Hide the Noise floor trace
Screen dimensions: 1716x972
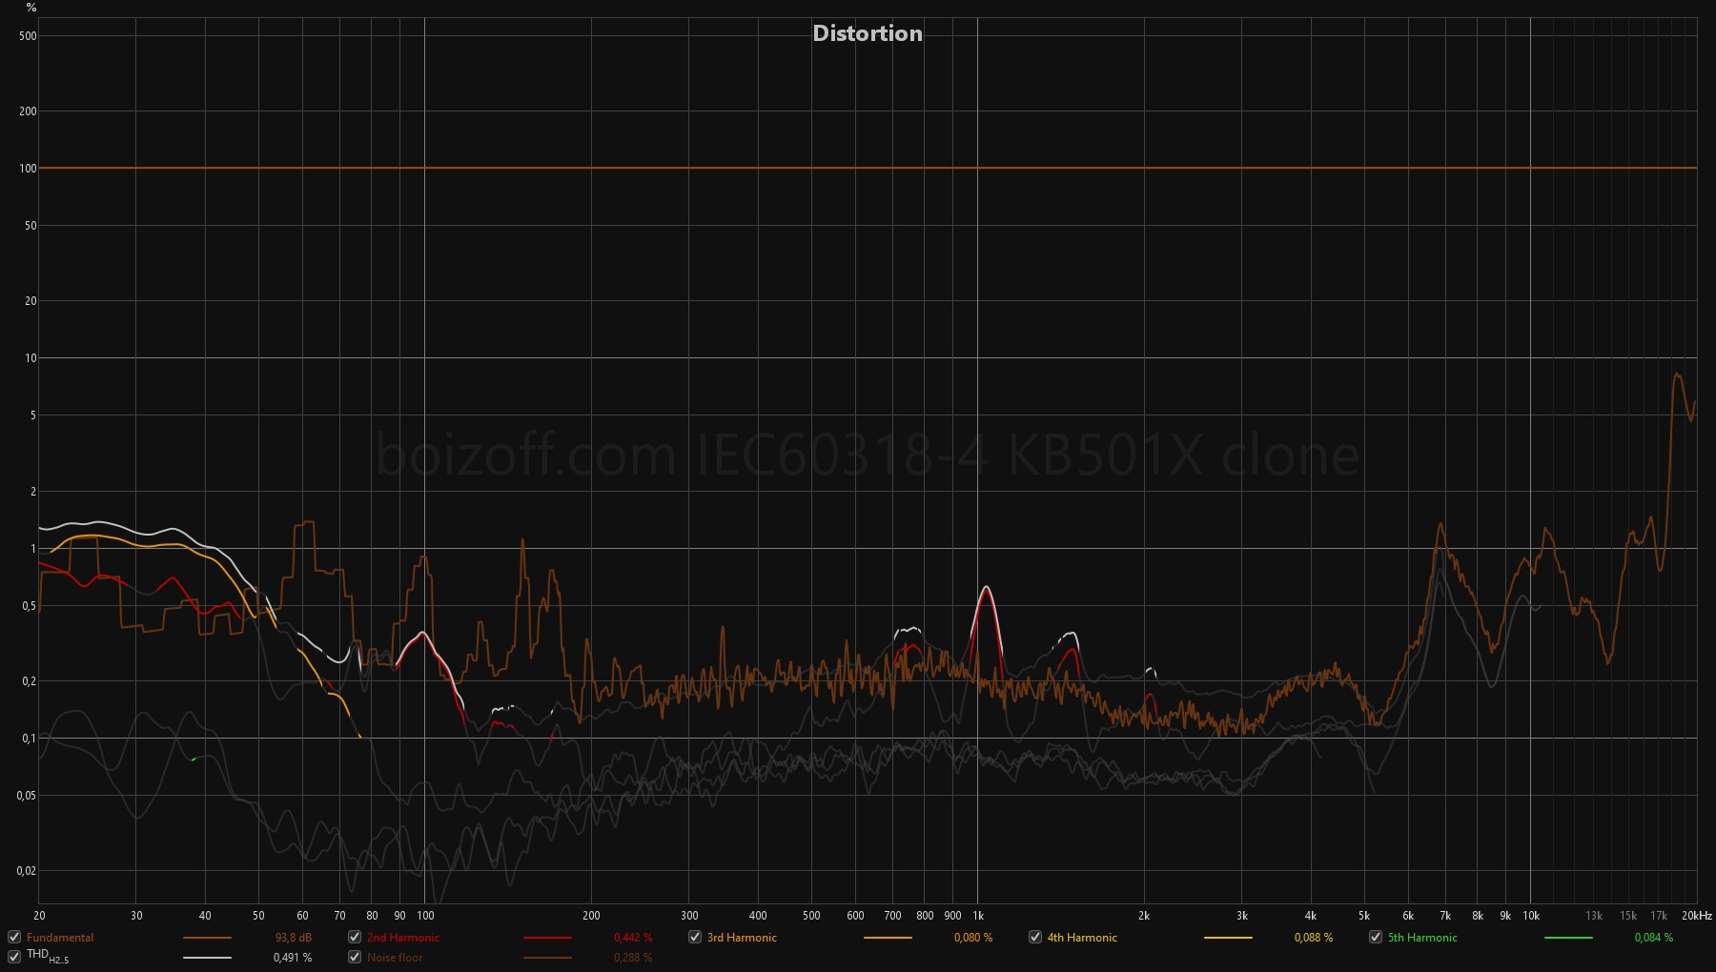point(353,957)
